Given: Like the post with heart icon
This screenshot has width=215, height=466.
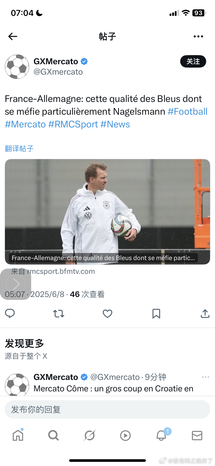Looking at the screenshot, I should coord(107,314).
